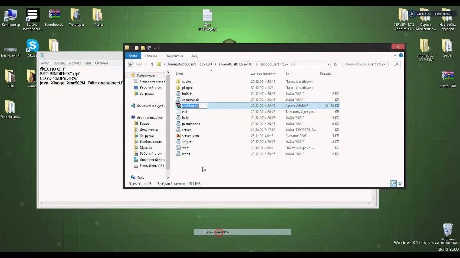
Task: Open the Сервер Minecraft desktop folder
Action: pos(426,19)
